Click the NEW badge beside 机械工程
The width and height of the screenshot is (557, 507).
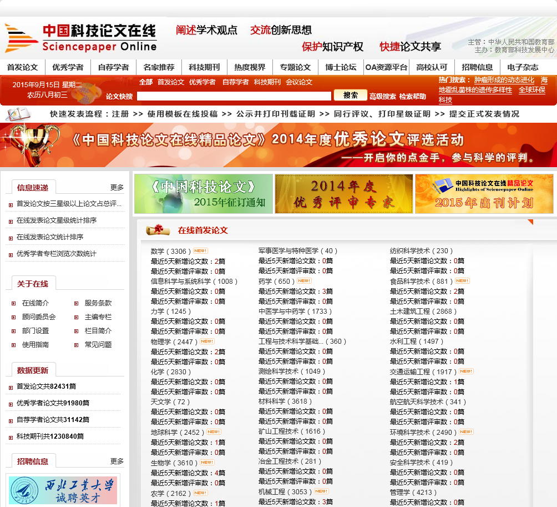pos(321,491)
